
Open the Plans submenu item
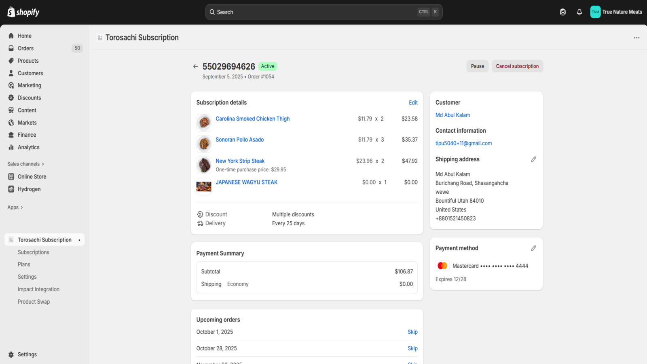point(24,265)
